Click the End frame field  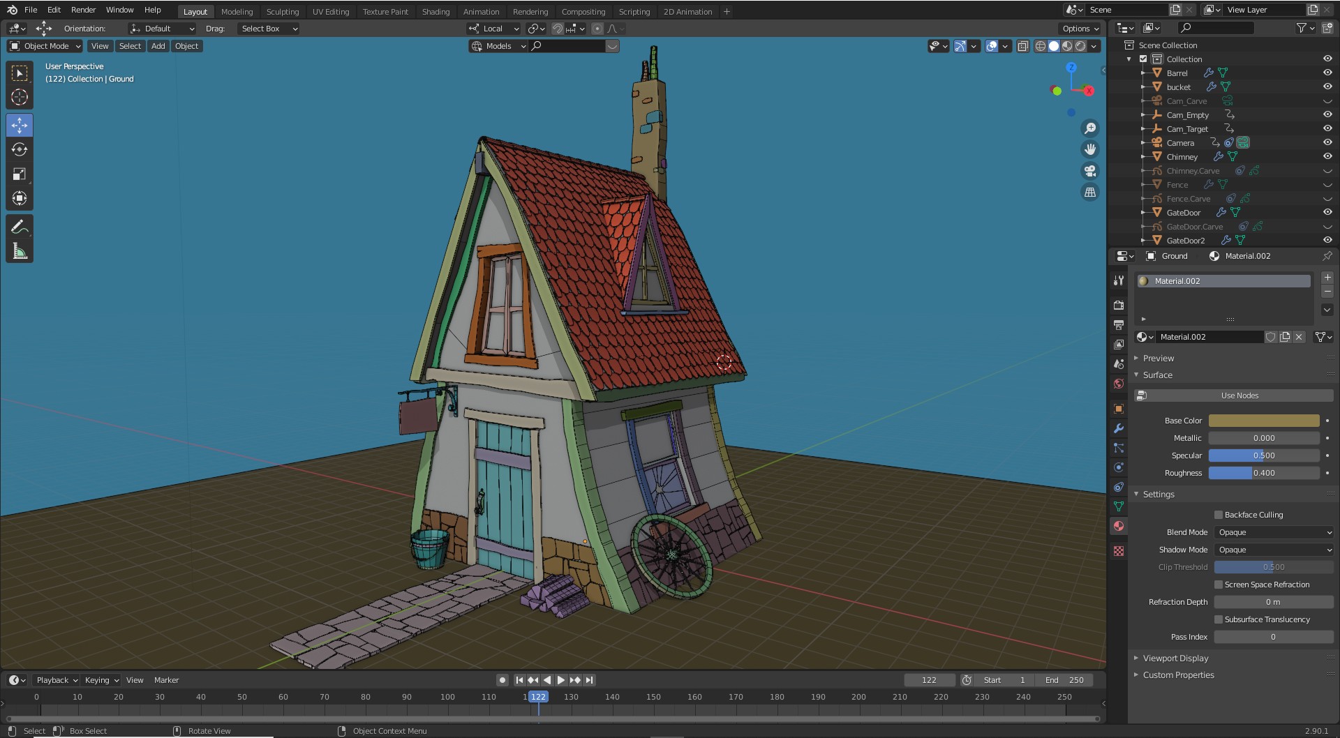[1064, 680]
